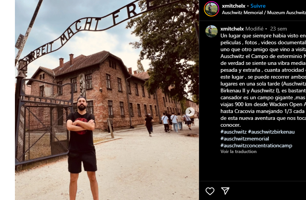Screen dimensions: 306x200
Task: Open Auschwitz Memorial location link
Action: click(x=264, y=13)
